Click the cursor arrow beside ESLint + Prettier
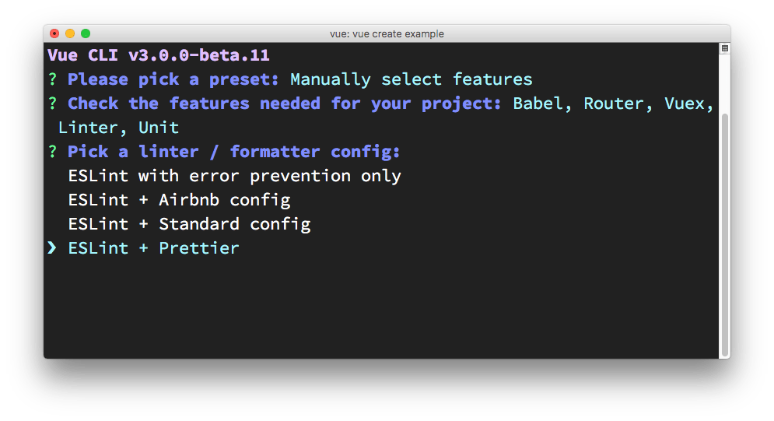Screen dimensions: 774x421 (52, 248)
